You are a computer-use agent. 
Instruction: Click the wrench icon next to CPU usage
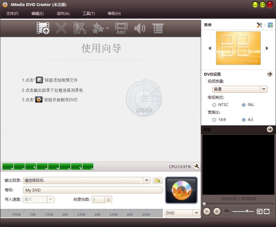coord(196,166)
